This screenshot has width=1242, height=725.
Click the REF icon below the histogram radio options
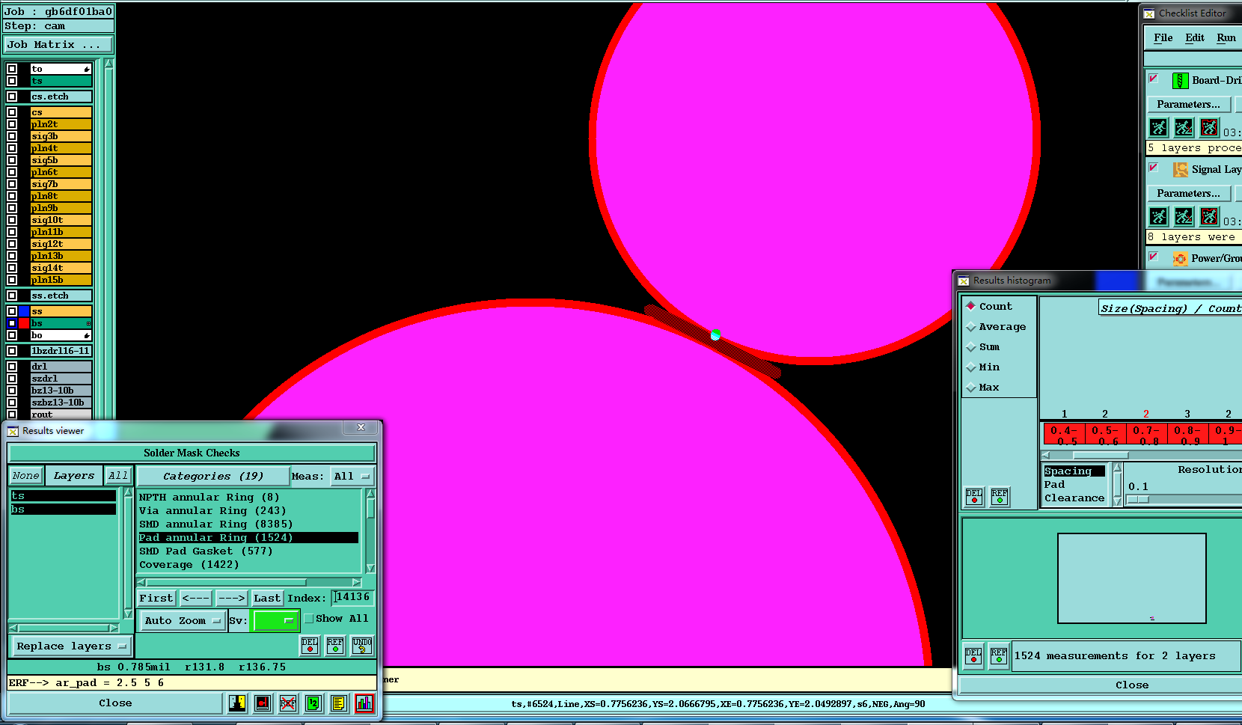[x=1000, y=497]
